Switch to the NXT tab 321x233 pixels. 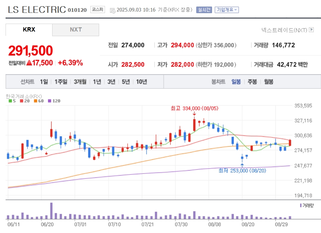coord(76,30)
